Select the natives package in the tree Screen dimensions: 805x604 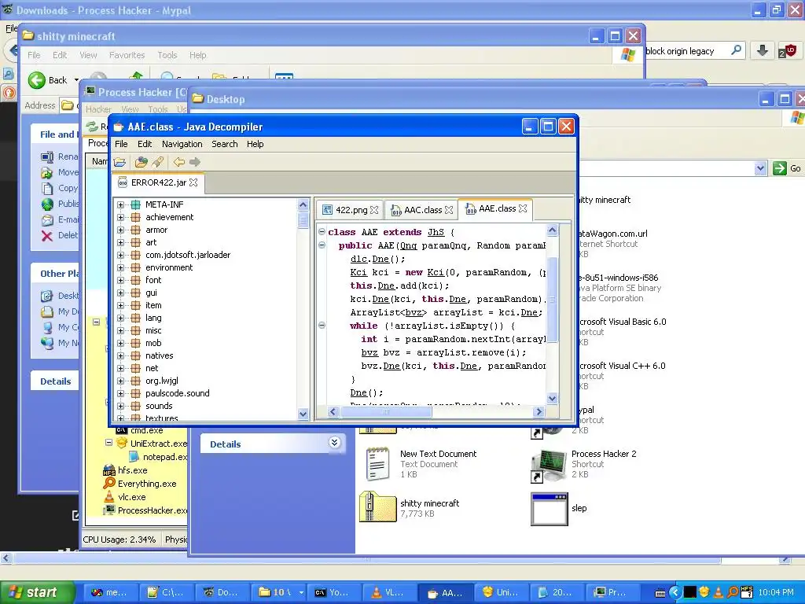[159, 355]
